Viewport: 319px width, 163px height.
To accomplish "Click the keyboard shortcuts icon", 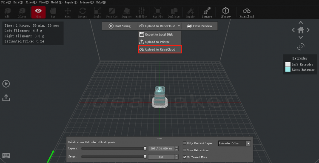I will (x=6, y=156).
